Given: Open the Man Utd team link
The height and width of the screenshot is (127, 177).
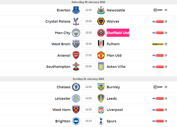Looking at the screenshot, I should tap(114, 55).
